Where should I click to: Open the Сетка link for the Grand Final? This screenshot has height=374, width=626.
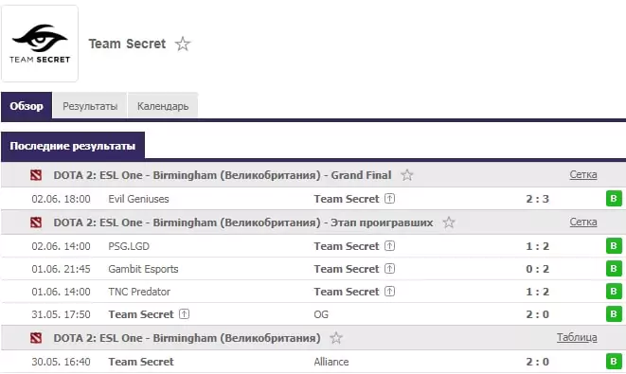[x=582, y=175]
